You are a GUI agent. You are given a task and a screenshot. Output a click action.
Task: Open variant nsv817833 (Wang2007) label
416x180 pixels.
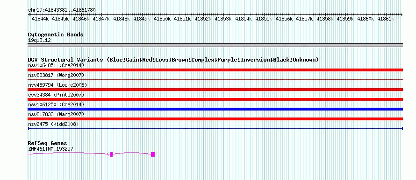[56, 114]
